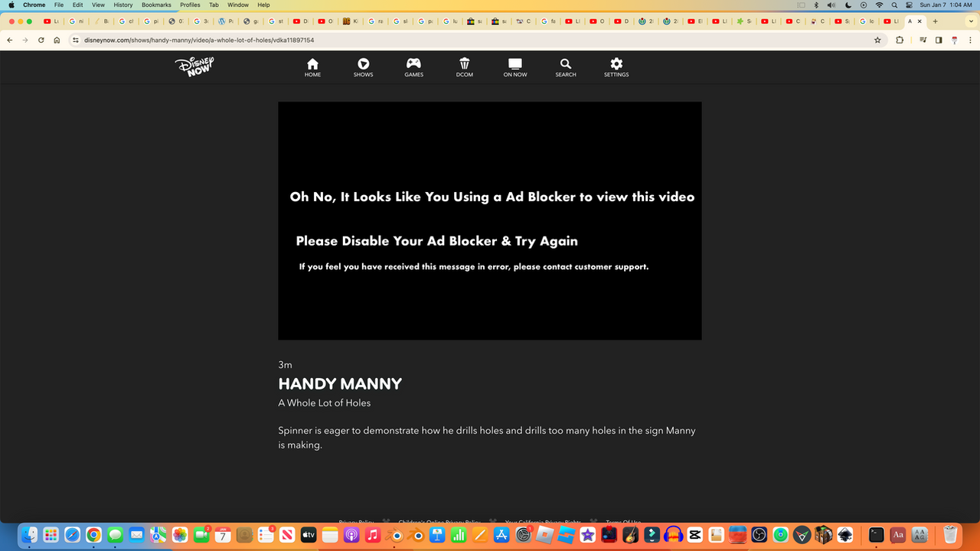Switch to the WordPress tab
The height and width of the screenshot is (551, 980).
226,21
